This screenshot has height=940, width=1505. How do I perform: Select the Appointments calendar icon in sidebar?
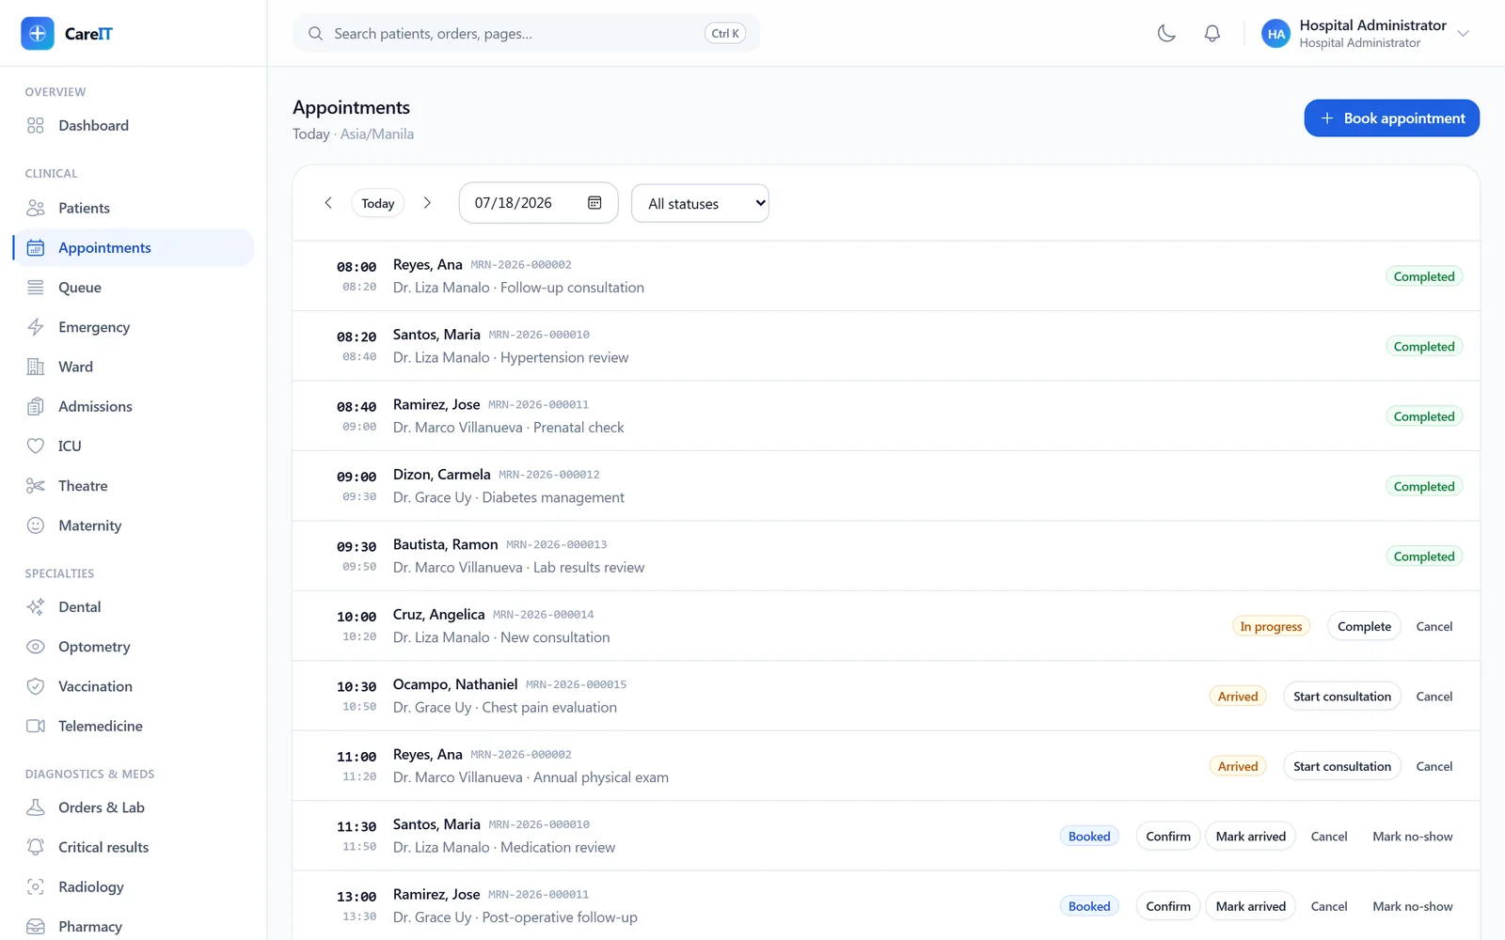[36, 248]
